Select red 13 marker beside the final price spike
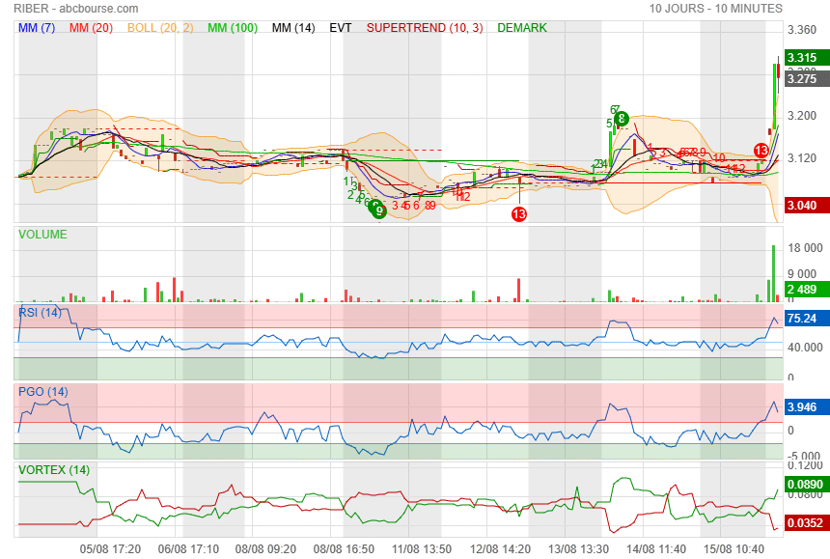This screenshot has height=559, width=830. (761, 151)
